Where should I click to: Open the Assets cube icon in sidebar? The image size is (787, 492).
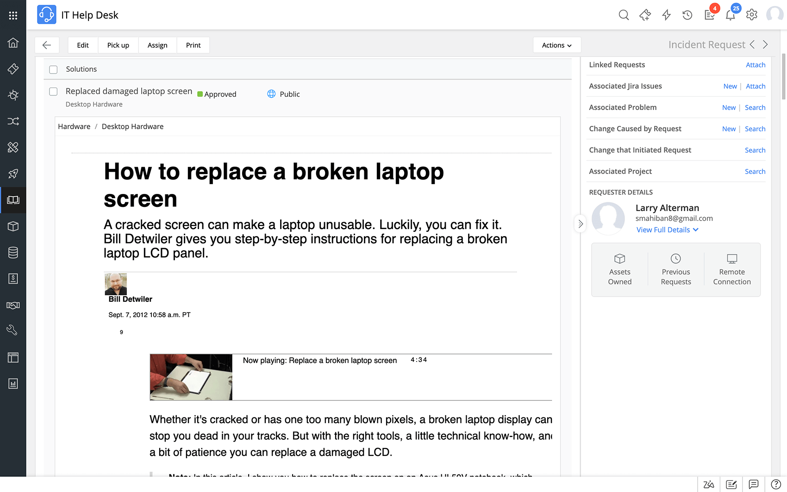pos(13,226)
